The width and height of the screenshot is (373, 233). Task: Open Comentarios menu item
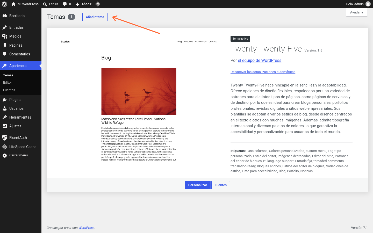pos(21,54)
